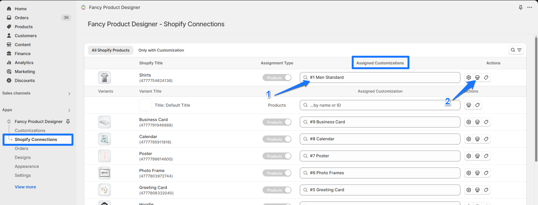Click storefront icon in Shirts row

(477, 78)
